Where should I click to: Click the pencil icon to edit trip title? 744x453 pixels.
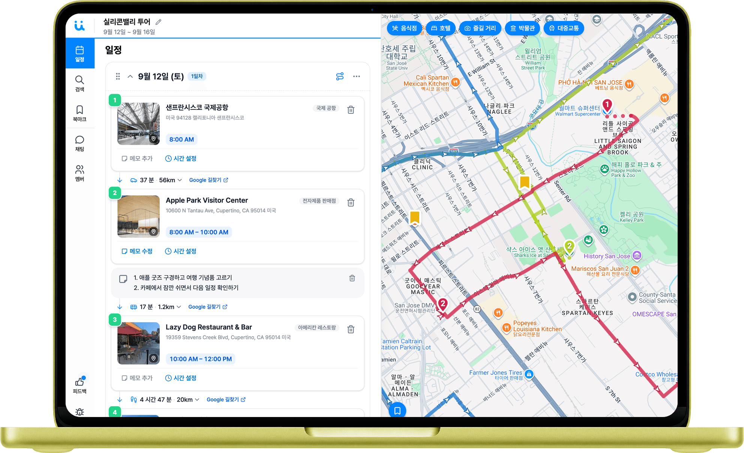coord(159,22)
